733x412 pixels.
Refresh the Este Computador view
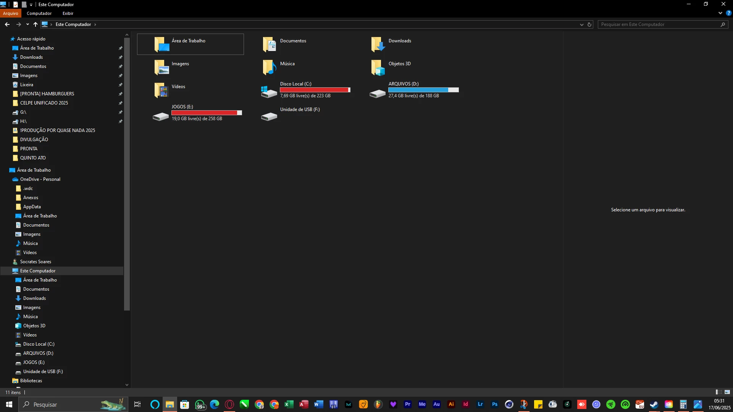pyautogui.click(x=589, y=24)
